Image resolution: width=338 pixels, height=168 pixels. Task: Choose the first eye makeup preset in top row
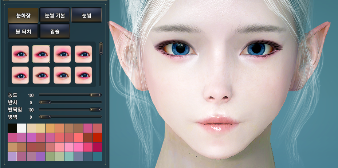(20, 54)
